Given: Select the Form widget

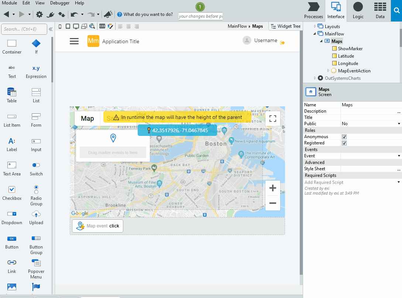Looking at the screenshot, I should click(x=36, y=120).
